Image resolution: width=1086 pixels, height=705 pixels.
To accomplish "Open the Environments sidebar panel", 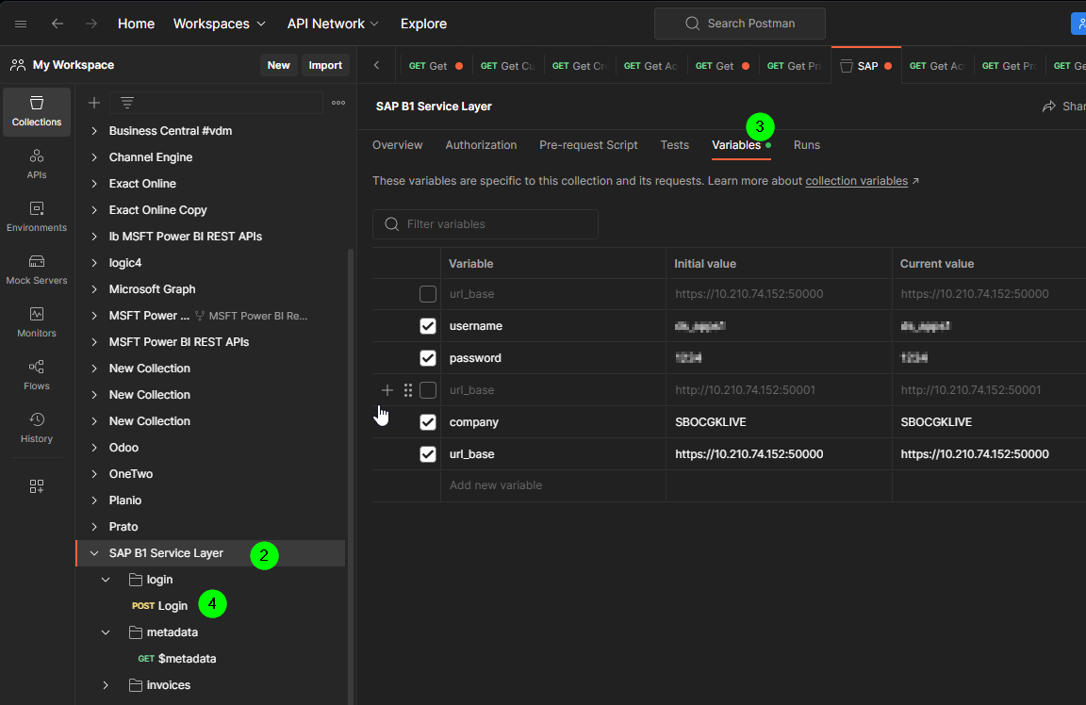I will [x=37, y=217].
